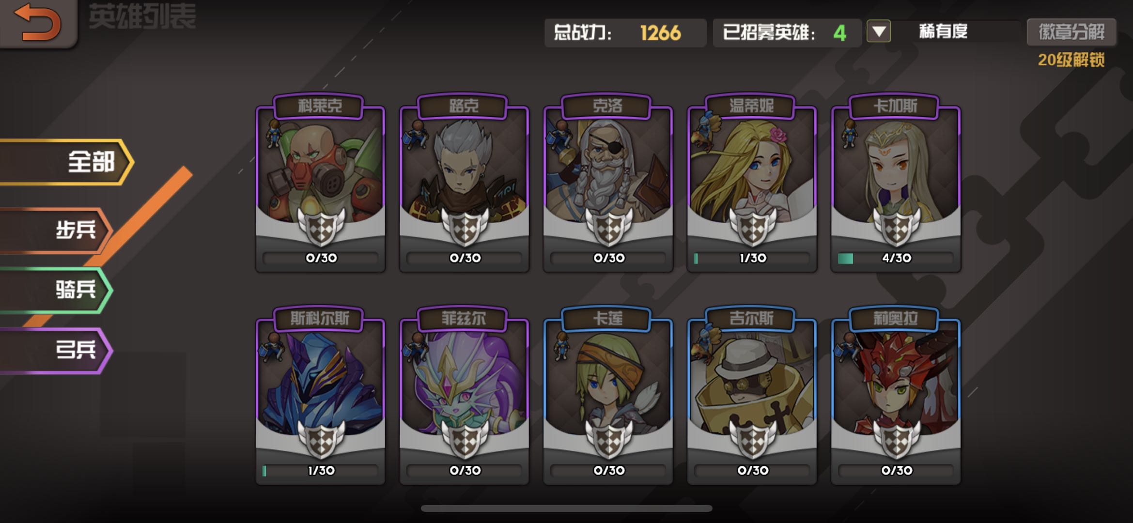Open the 徽章分解 button
Viewport: 1133px width, 523px height.
tap(1071, 32)
